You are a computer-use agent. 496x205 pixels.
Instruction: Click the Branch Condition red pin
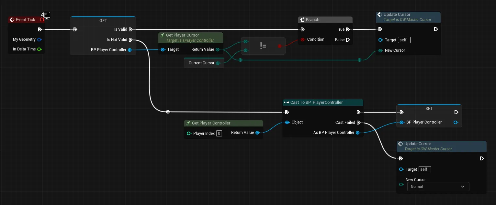point(303,39)
